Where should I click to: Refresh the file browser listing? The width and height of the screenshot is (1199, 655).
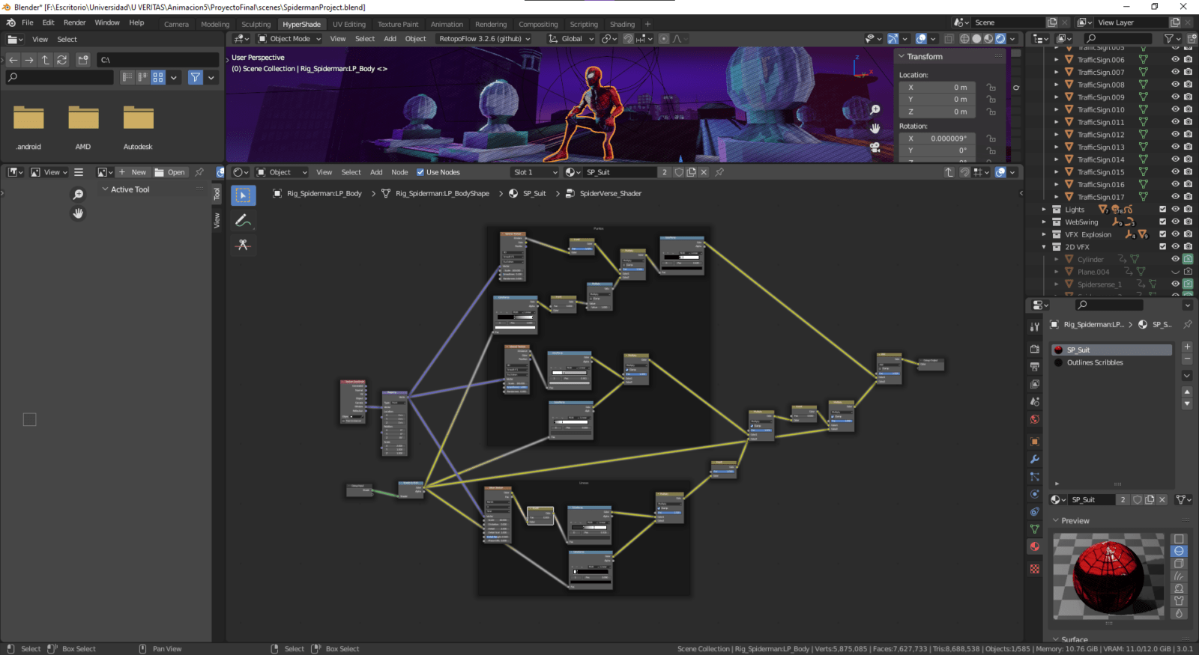[x=62, y=60]
